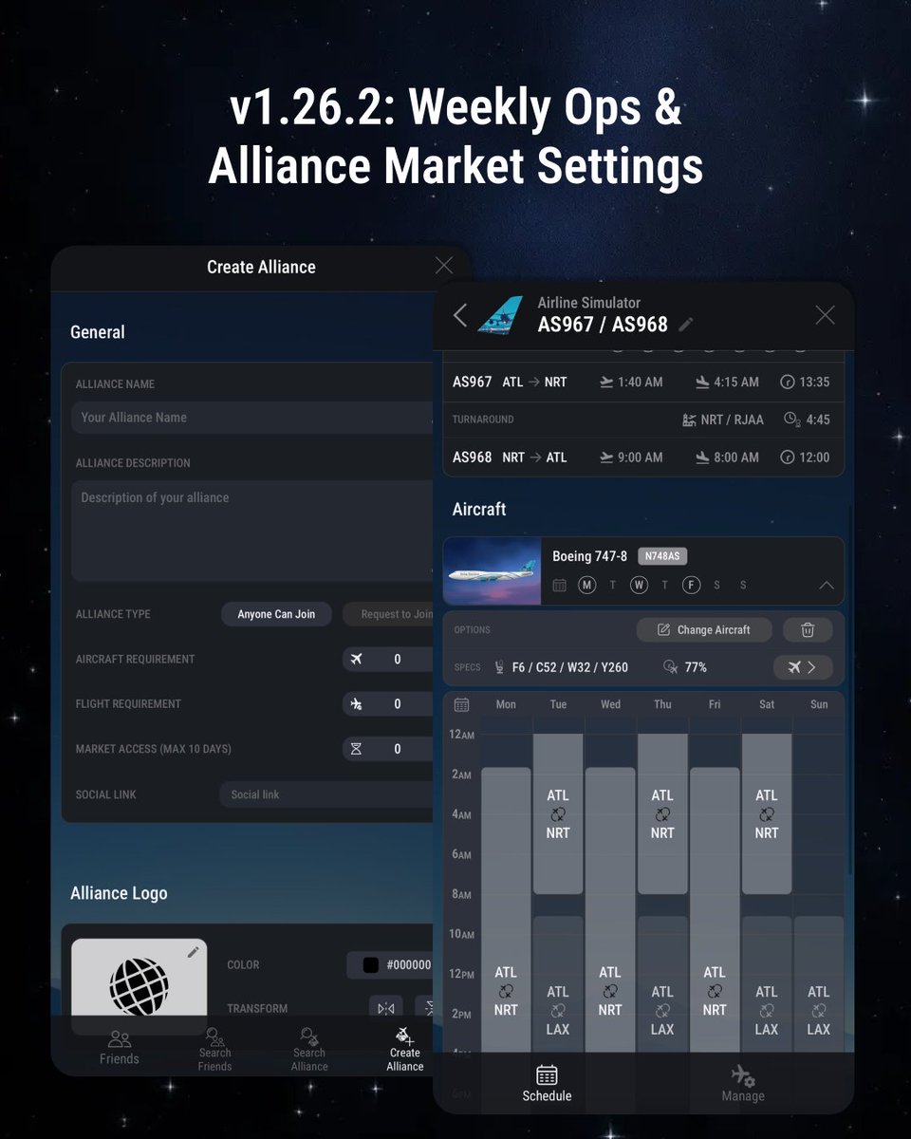The width and height of the screenshot is (911, 1139).
Task: Toggle Wednesday (W) for the Boeing 747-8
Action: tap(639, 586)
